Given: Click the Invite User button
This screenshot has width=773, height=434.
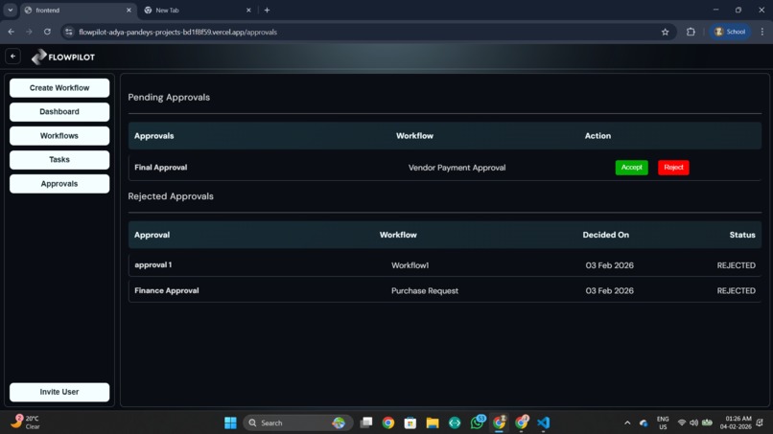Looking at the screenshot, I should click(59, 392).
